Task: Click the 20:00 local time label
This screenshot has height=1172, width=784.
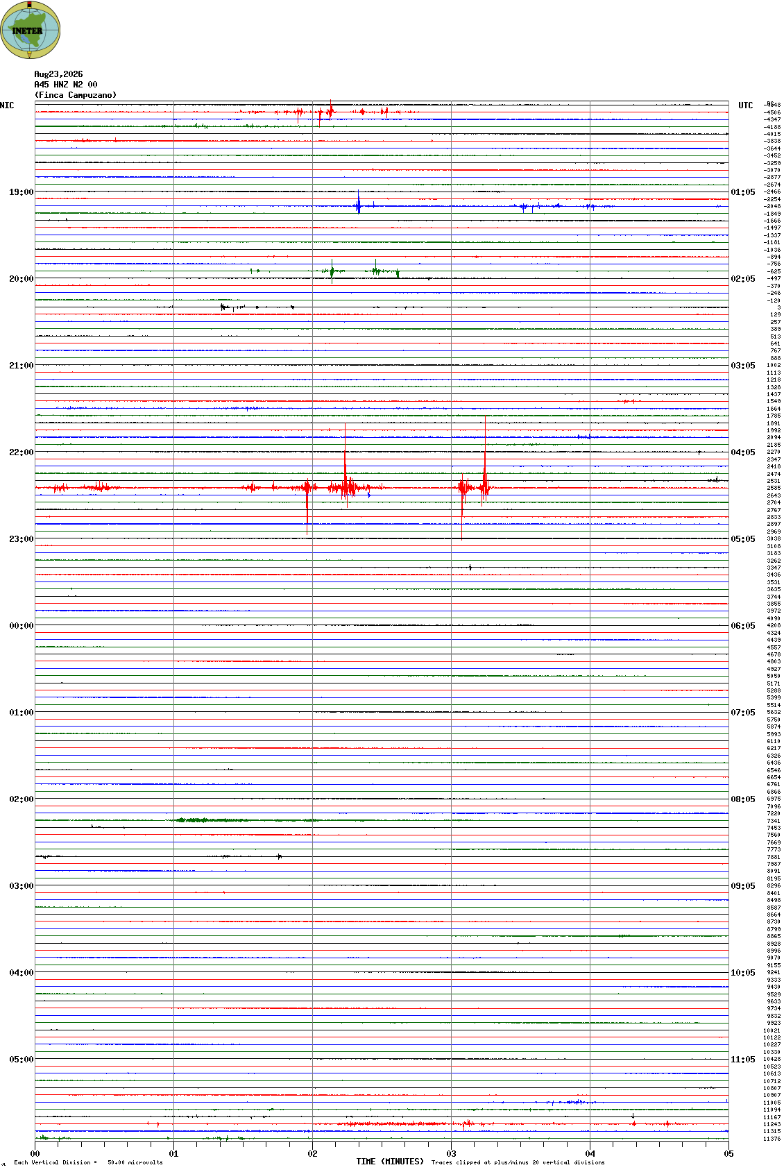Action: pyautogui.click(x=21, y=279)
